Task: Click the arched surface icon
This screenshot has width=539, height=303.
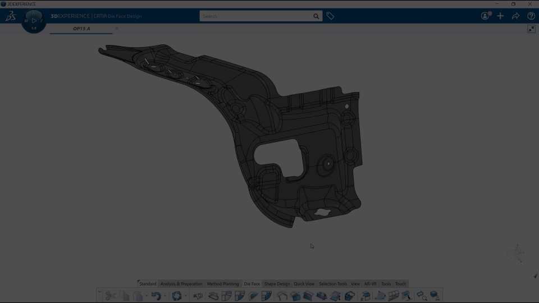Action: 282,296
